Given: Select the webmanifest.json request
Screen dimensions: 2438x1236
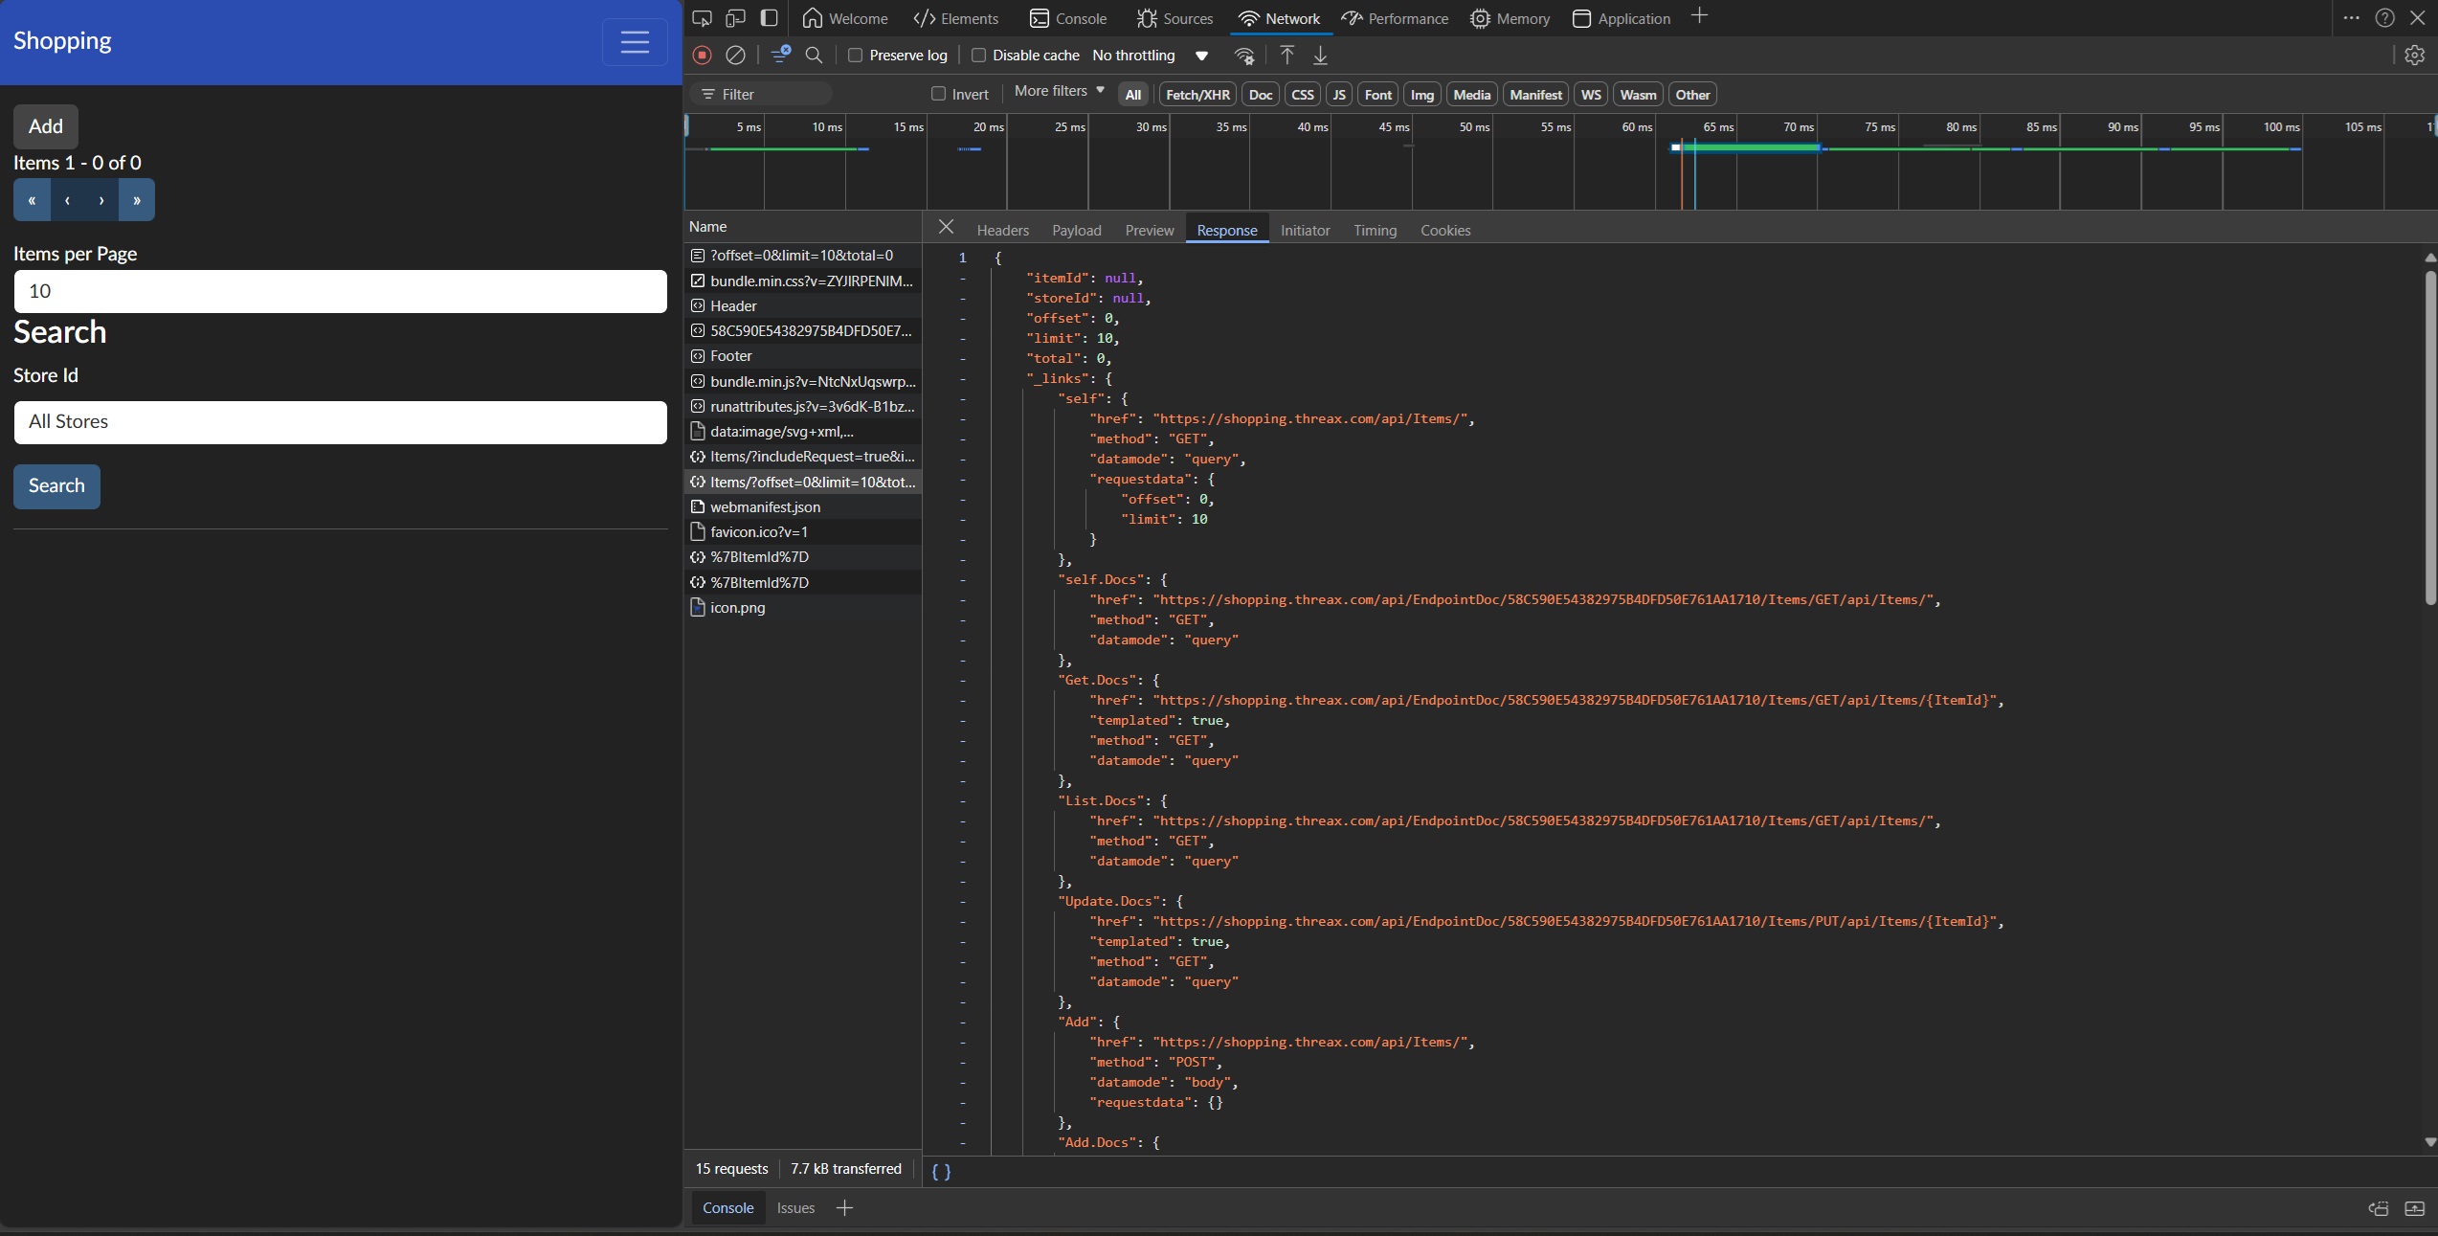Looking at the screenshot, I should point(803,507).
